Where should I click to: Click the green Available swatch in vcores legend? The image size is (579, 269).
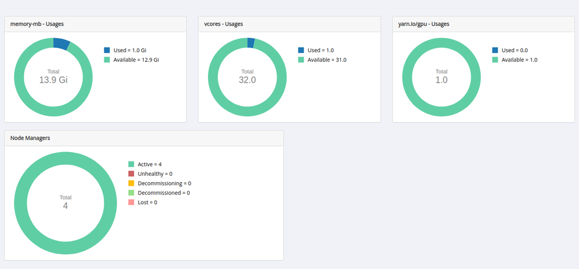click(x=301, y=60)
